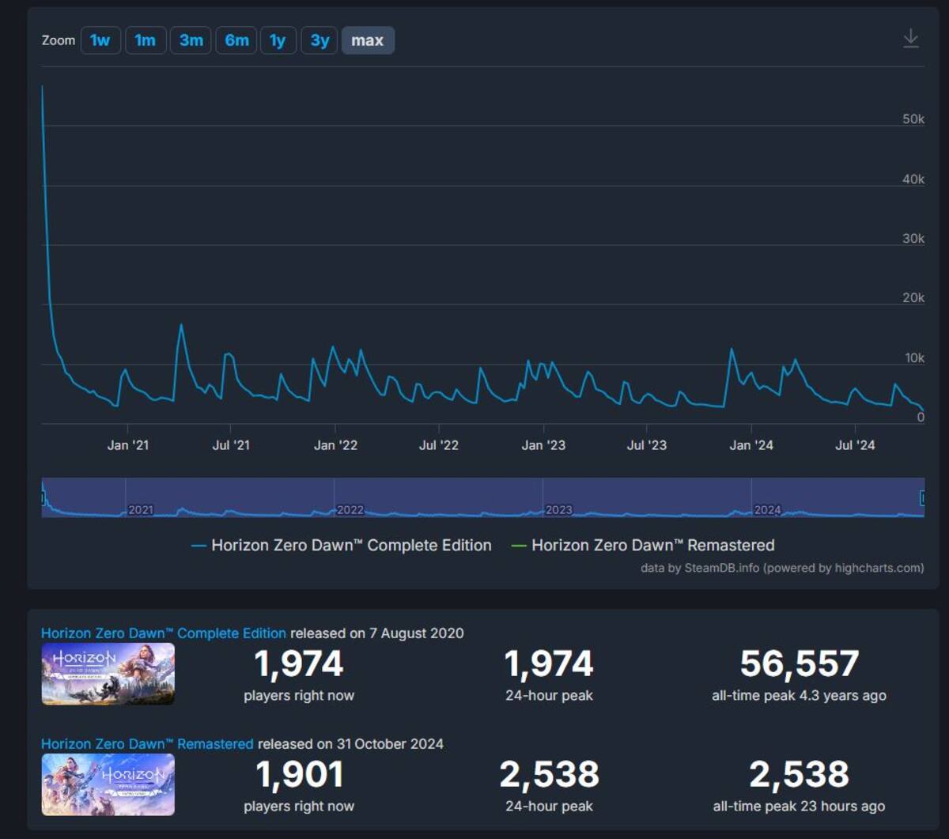Click 'all-time peak 4.3 years ago' text
The image size is (949, 839).
point(799,696)
